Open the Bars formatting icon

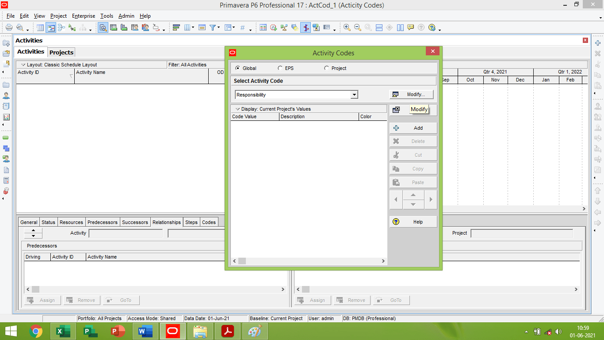176,27
